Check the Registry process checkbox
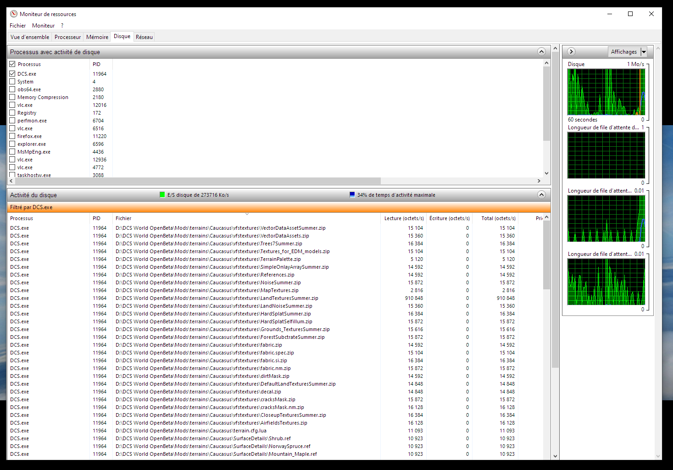Image resolution: width=673 pixels, height=470 pixels. (12, 112)
